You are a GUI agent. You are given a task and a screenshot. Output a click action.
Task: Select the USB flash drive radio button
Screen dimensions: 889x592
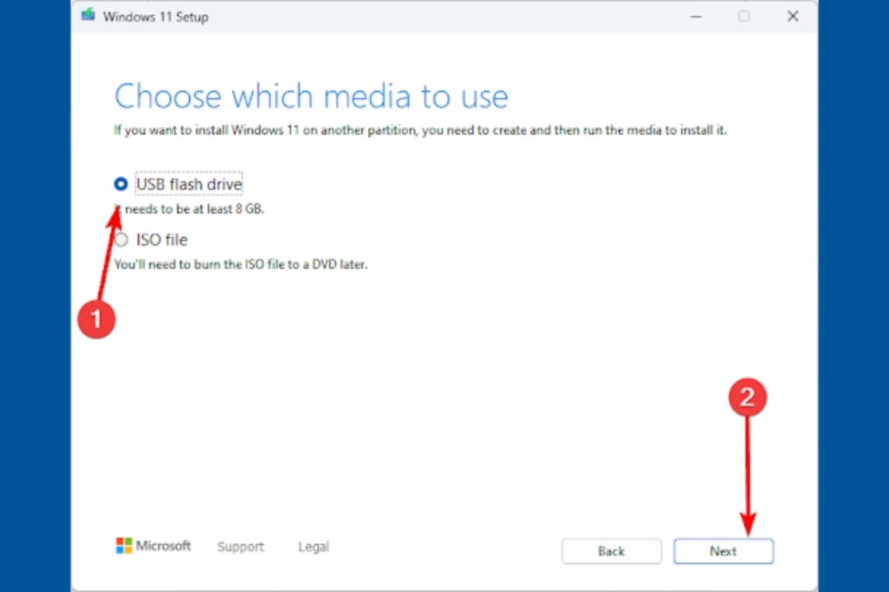(122, 184)
